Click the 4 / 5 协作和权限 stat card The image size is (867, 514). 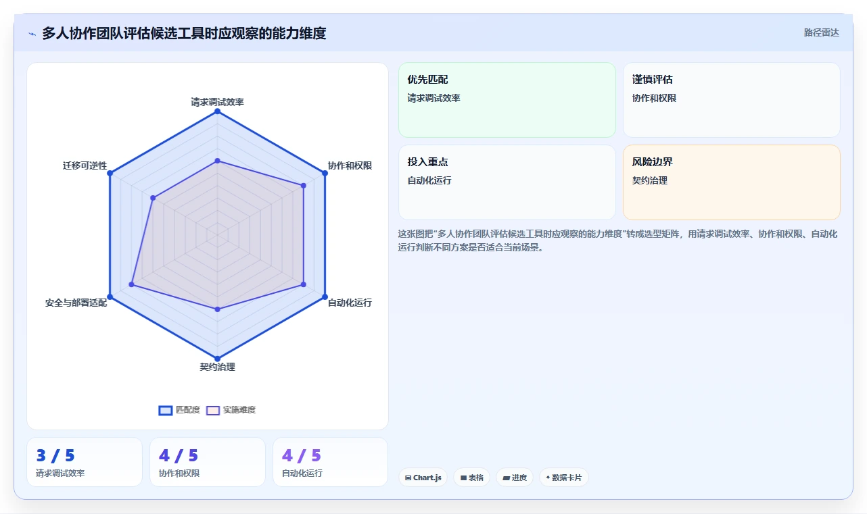[x=208, y=462]
